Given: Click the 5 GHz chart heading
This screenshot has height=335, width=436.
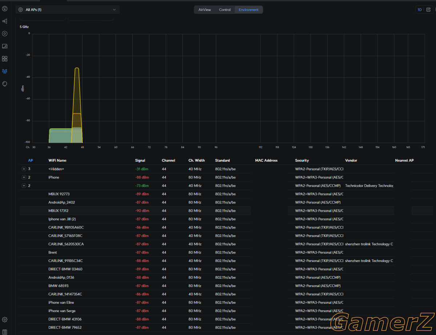Looking at the screenshot, I should point(24,27).
